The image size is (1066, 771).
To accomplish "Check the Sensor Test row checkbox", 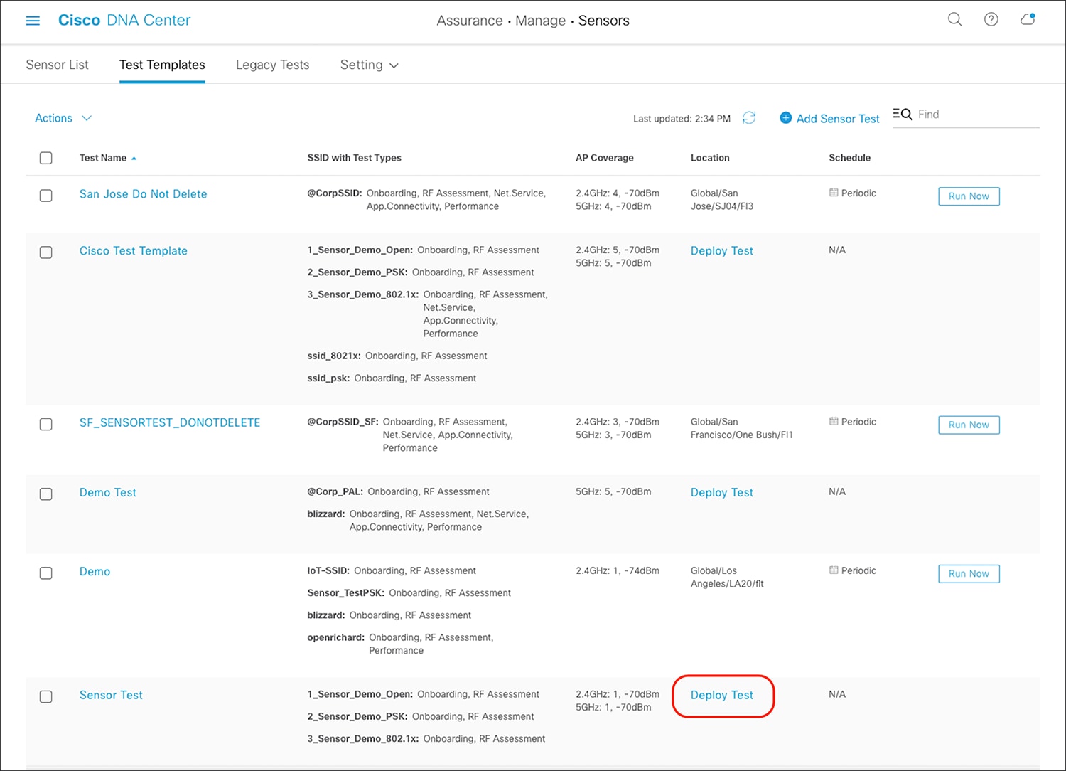I will coord(46,697).
